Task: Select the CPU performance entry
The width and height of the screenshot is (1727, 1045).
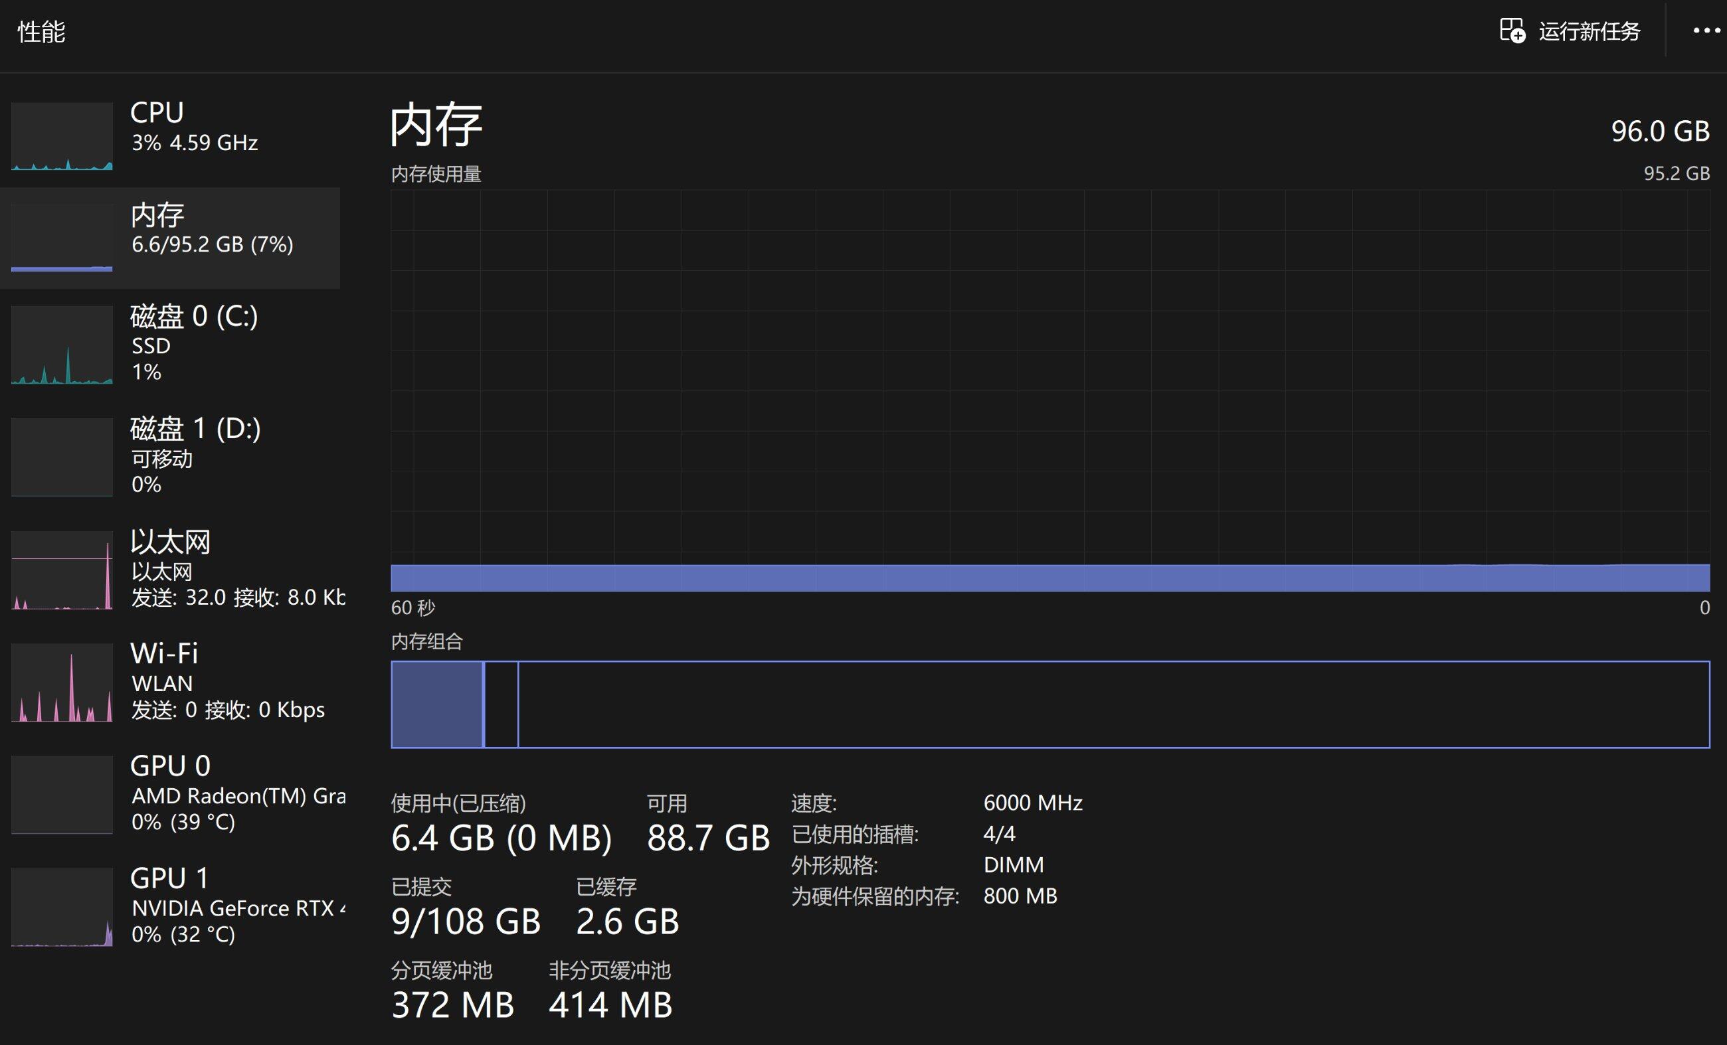Action: [x=170, y=136]
